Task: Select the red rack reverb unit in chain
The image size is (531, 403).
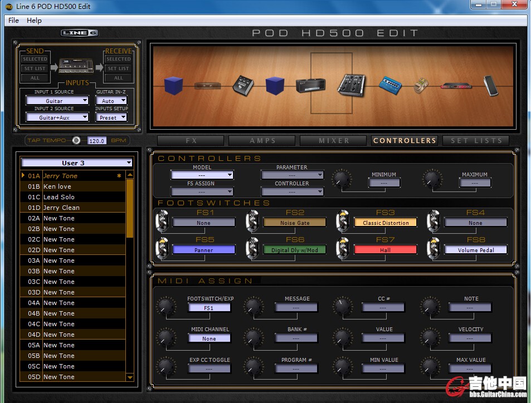Action: click(456, 86)
